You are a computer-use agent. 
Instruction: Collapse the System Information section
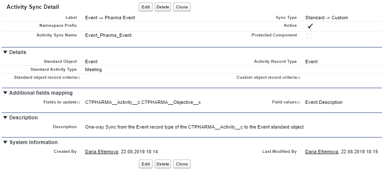click(5, 142)
